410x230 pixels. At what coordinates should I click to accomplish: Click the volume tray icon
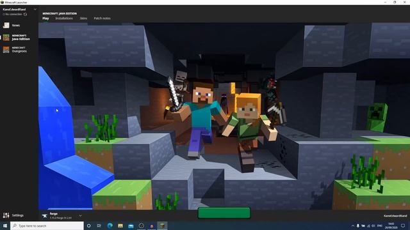pyautogui.click(x=373, y=226)
